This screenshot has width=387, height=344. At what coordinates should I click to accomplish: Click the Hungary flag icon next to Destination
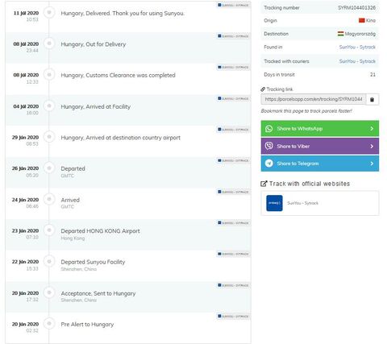coord(340,34)
